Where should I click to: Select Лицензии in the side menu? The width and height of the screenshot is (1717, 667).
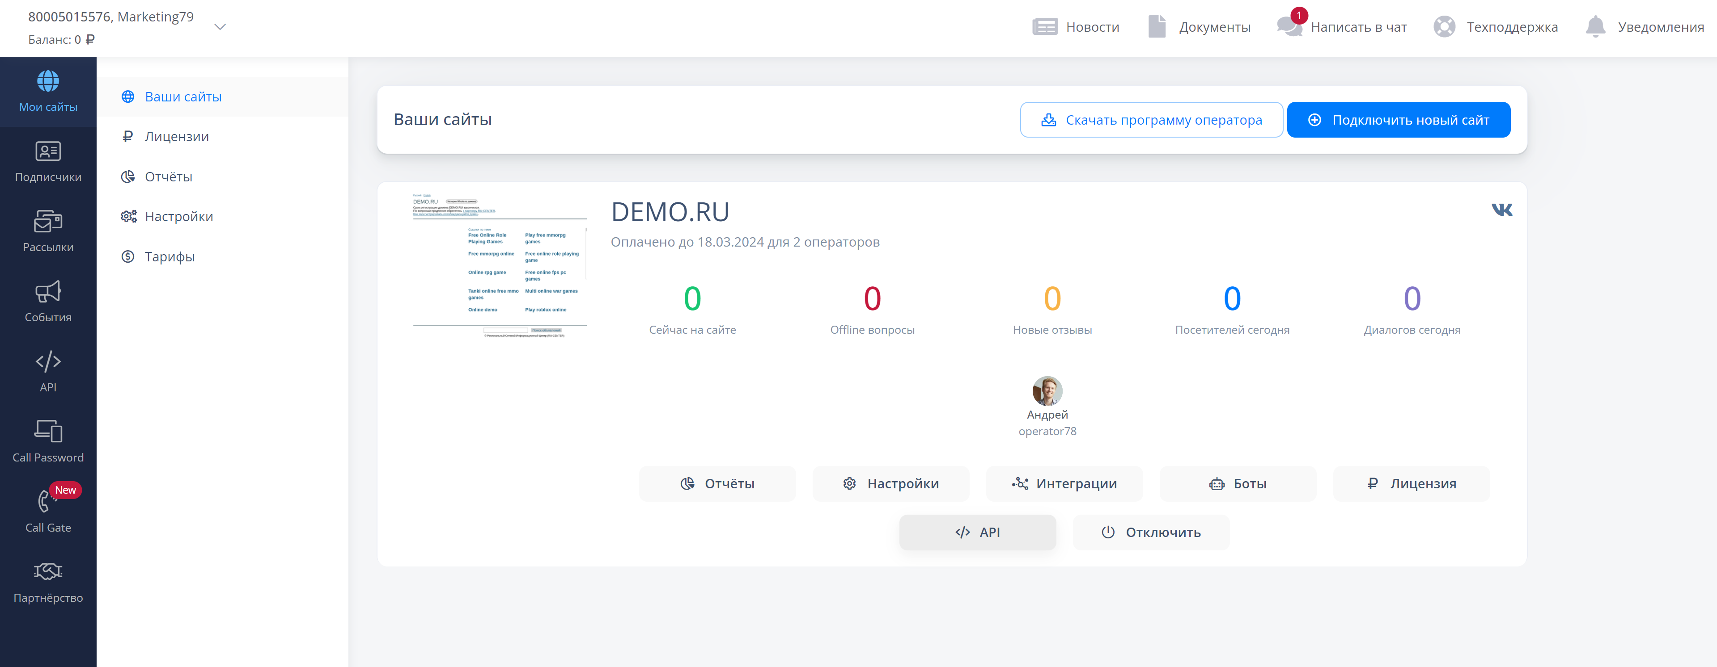click(177, 136)
